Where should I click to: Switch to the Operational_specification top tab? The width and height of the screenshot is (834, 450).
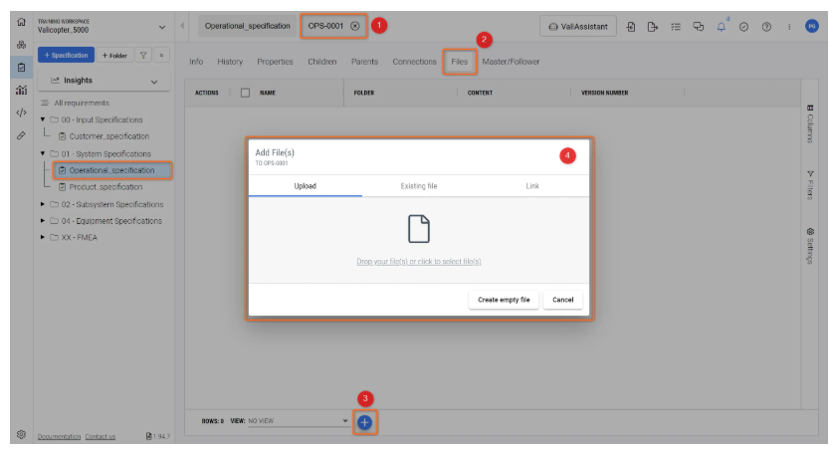tap(248, 26)
